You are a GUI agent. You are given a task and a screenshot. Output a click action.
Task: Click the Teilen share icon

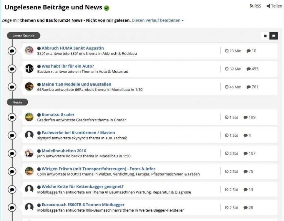click(268, 6)
